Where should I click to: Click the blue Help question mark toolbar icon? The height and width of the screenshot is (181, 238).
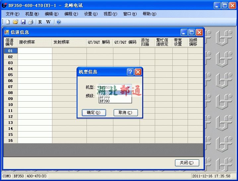(59, 22)
